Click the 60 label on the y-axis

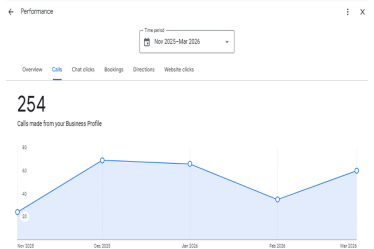(24, 171)
